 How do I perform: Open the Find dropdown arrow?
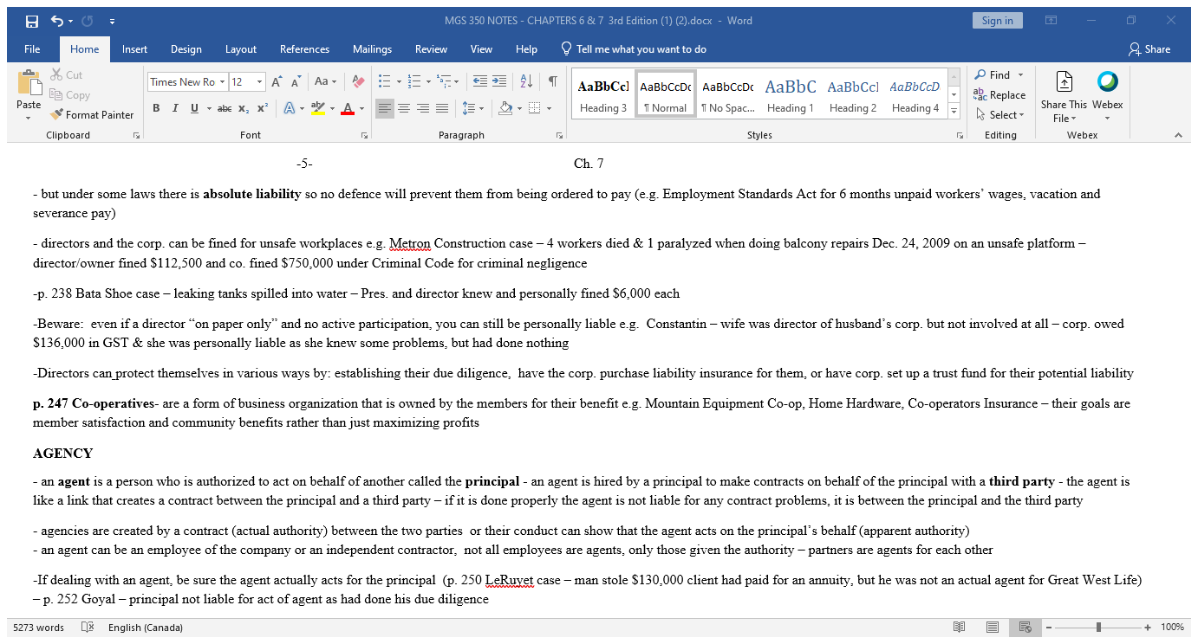click(x=1020, y=75)
